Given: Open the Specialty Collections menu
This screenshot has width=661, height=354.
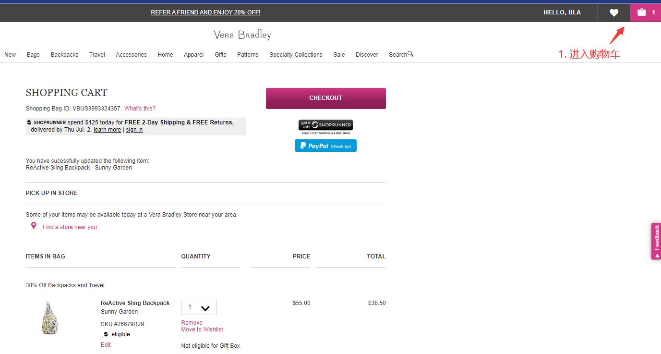Looking at the screenshot, I should tap(296, 55).
